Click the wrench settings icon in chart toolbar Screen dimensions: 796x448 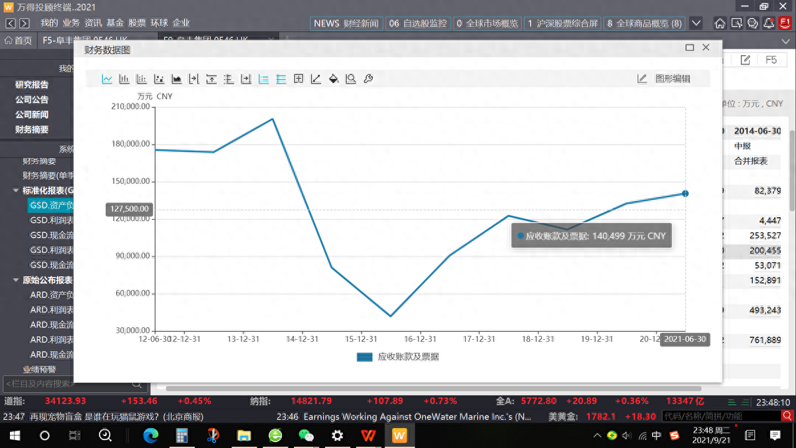pos(368,79)
